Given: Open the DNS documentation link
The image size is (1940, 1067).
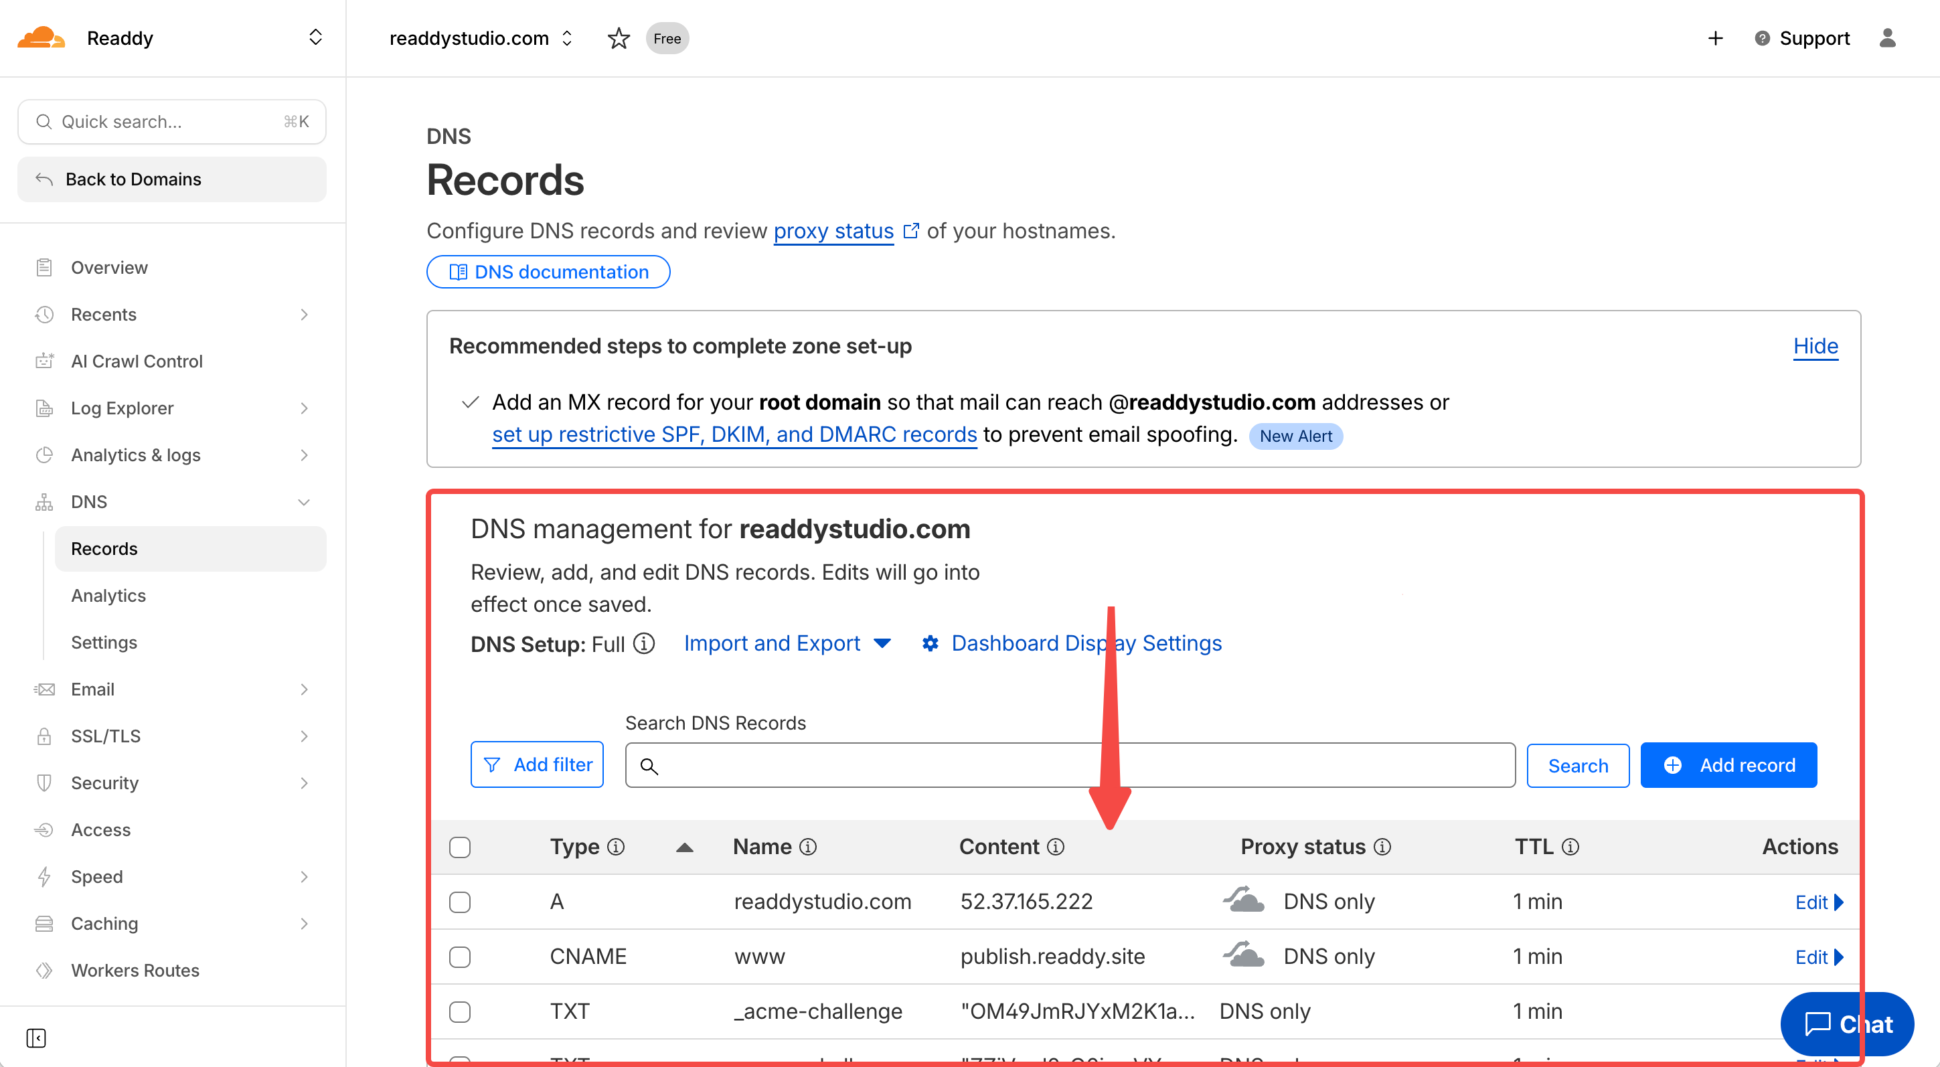Looking at the screenshot, I should click(548, 272).
